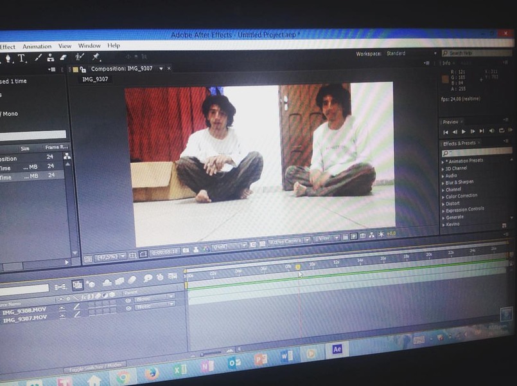This screenshot has width=517, height=386.
Task: Click the yellow current-time indicator in timeline
Action: (298, 267)
